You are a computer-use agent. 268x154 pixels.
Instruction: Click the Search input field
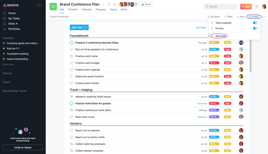click(220, 6)
